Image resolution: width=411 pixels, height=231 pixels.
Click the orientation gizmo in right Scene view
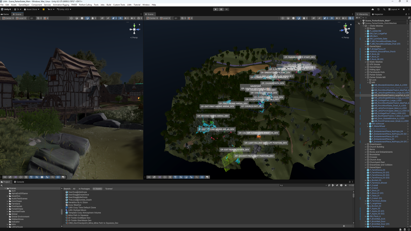click(346, 30)
